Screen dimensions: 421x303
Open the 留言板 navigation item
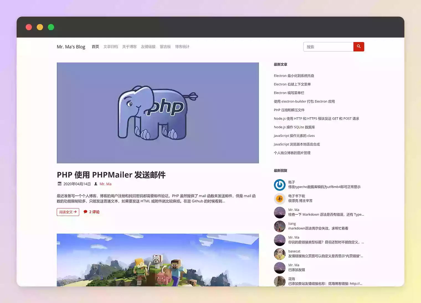coord(165,46)
